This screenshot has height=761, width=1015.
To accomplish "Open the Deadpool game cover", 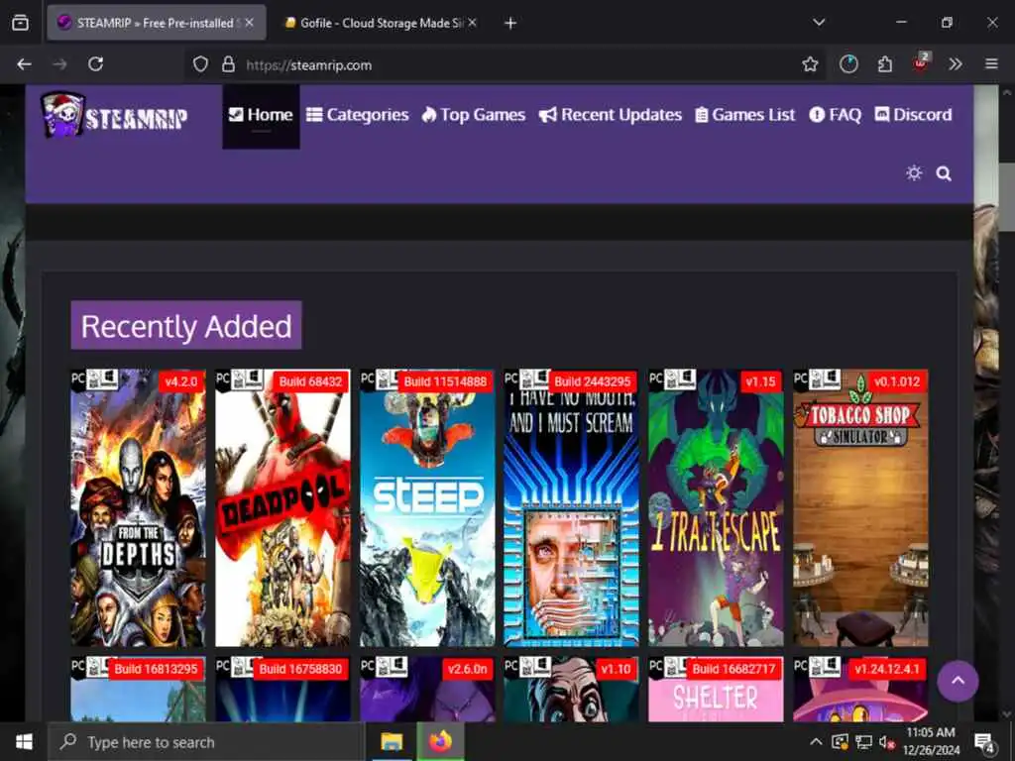I will point(282,508).
